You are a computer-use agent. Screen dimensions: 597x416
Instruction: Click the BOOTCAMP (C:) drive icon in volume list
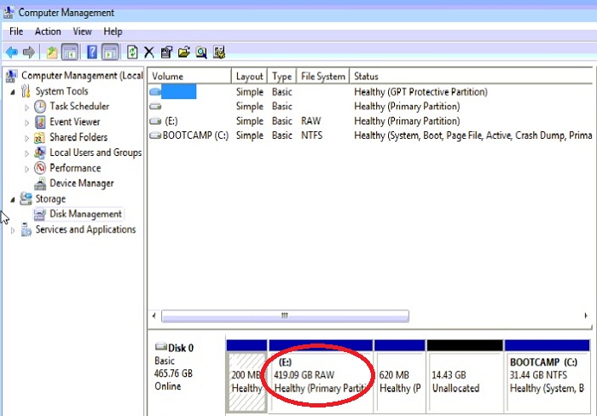point(155,136)
